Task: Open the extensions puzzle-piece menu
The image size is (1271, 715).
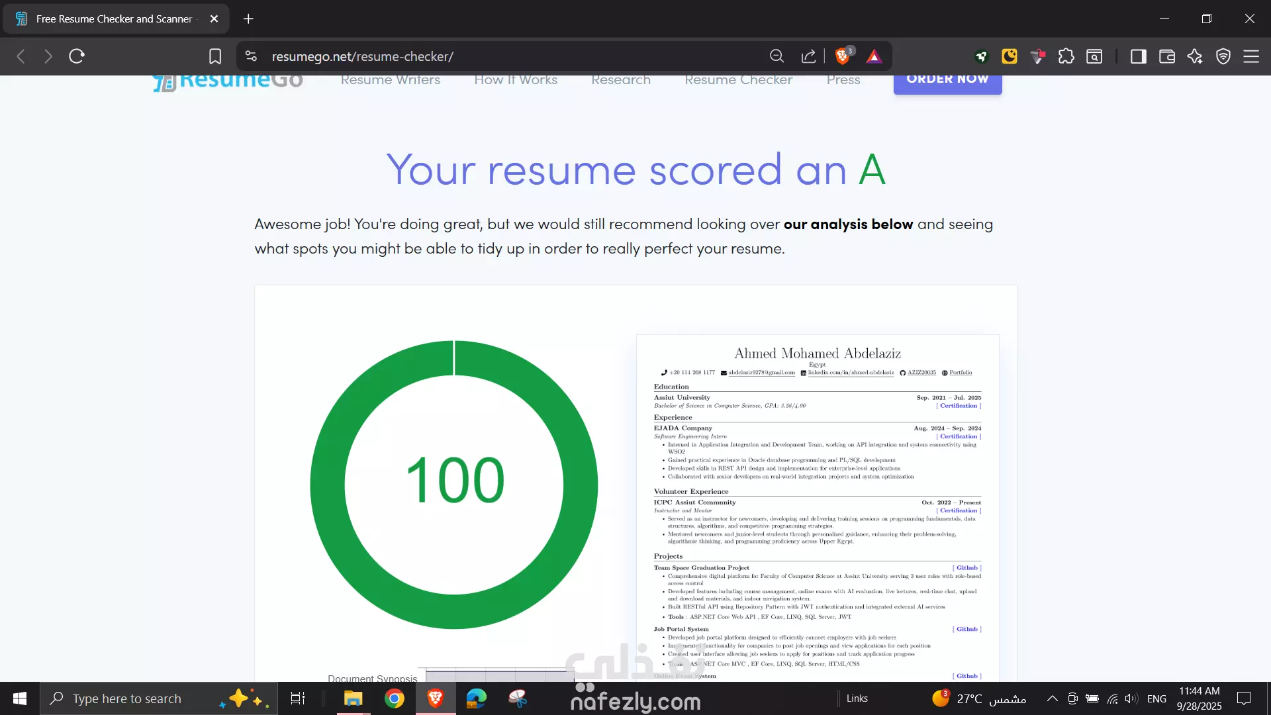Action: [1066, 56]
